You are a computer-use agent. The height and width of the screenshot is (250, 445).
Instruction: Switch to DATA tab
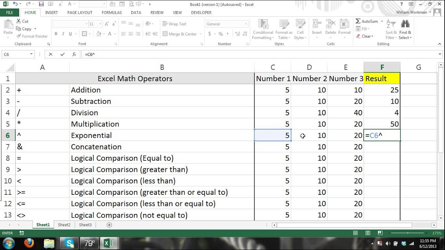(x=136, y=12)
